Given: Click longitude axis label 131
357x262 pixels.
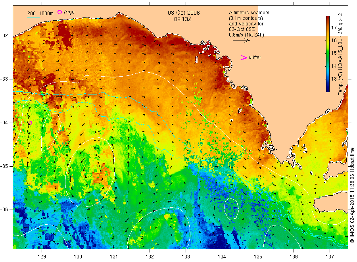Looking at the screenshot, I should pyautogui.click(x=114, y=256).
